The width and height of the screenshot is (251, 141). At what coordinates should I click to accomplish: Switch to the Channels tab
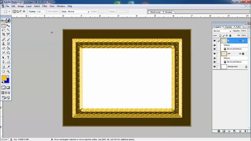(228, 27)
